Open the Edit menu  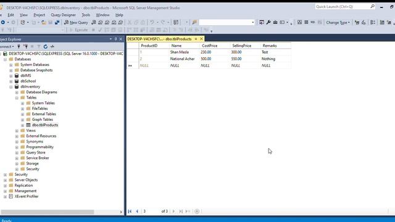tap(11, 15)
